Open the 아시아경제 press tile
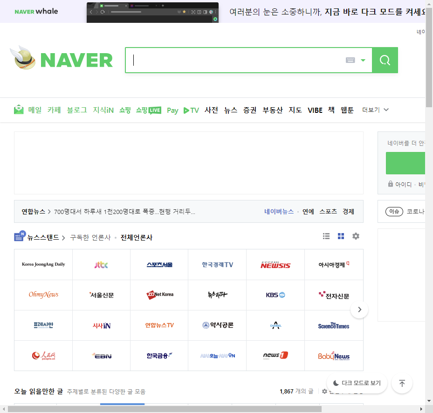 pos(334,265)
